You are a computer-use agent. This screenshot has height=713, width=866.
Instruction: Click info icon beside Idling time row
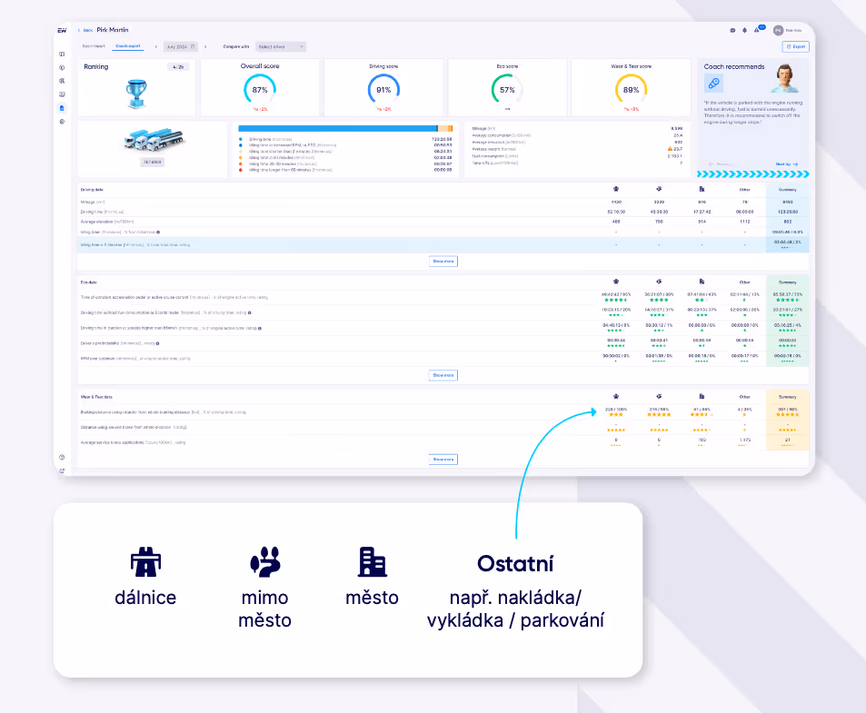coord(158,233)
